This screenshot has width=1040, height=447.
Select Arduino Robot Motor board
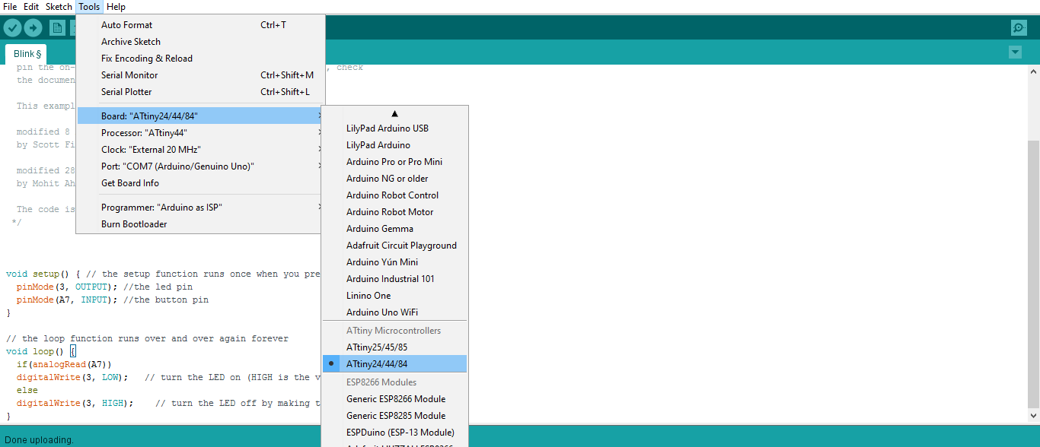pos(394,212)
